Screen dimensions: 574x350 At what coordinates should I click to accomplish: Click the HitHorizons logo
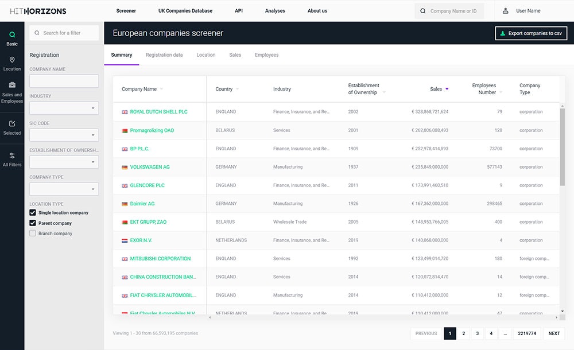pos(38,11)
